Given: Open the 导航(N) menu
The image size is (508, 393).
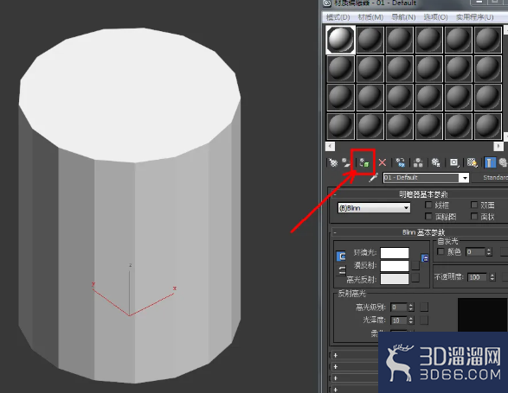Looking at the screenshot, I should point(403,17).
